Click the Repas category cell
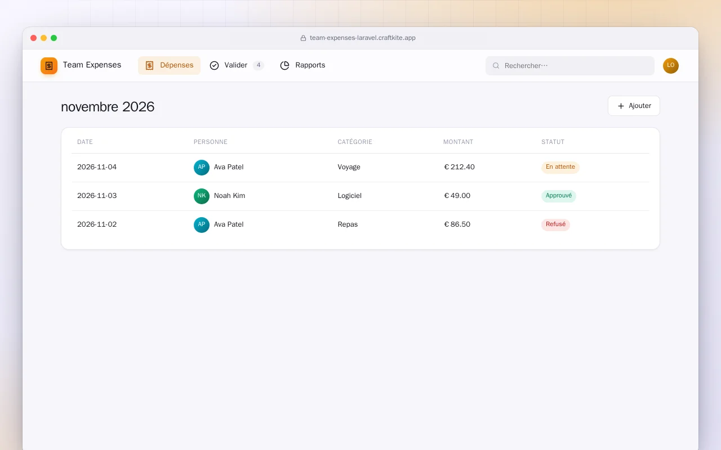Screen dimensions: 721x450 tap(348, 224)
